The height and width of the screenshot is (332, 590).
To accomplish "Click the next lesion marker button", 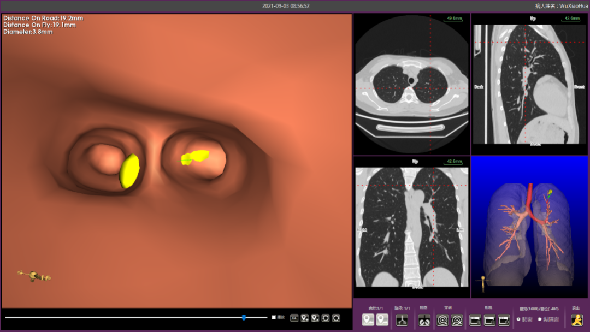I will (382, 319).
